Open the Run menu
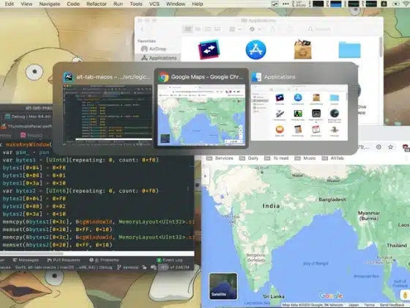Screen dimensions: 410x308 coord(118,4)
